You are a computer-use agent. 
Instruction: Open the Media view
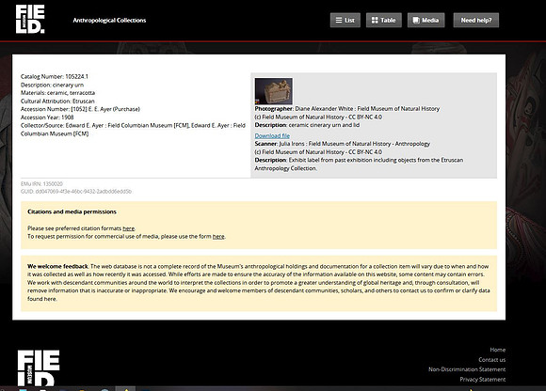(426, 20)
